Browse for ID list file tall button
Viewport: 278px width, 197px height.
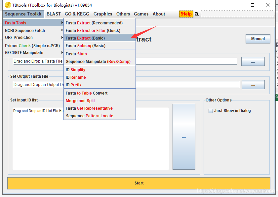tap(184, 137)
